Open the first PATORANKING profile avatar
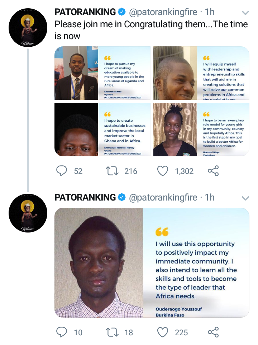Image resolution: width=258 pixels, height=345 pixels. pos(28,28)
